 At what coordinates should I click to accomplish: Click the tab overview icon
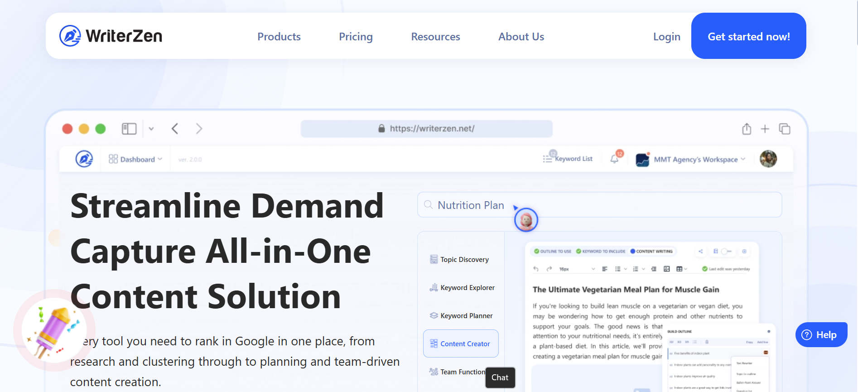point(785,129)
